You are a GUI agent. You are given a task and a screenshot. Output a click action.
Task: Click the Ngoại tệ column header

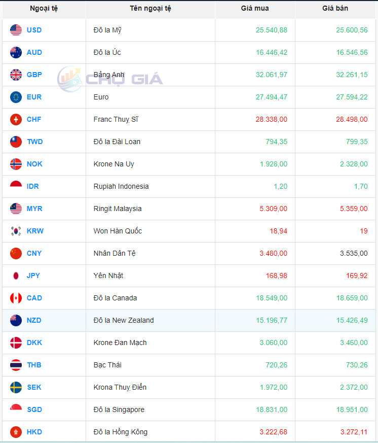[44, 8]
